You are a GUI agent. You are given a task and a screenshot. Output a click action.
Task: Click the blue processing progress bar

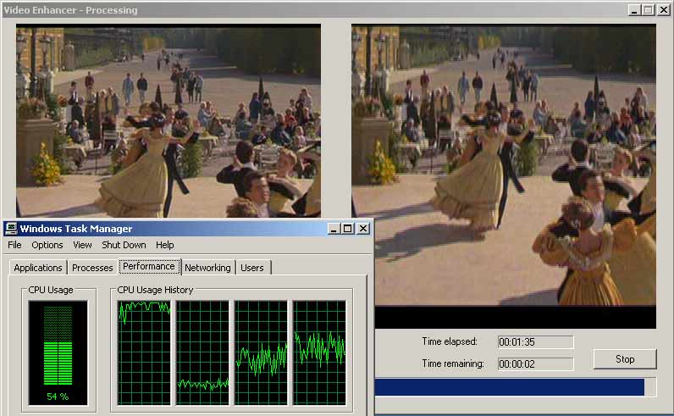pos(516,386)
